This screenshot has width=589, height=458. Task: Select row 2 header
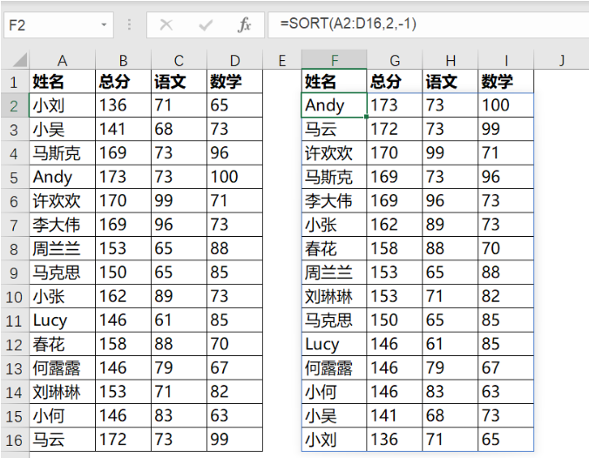pyautogui.click(x=14, y=105)
